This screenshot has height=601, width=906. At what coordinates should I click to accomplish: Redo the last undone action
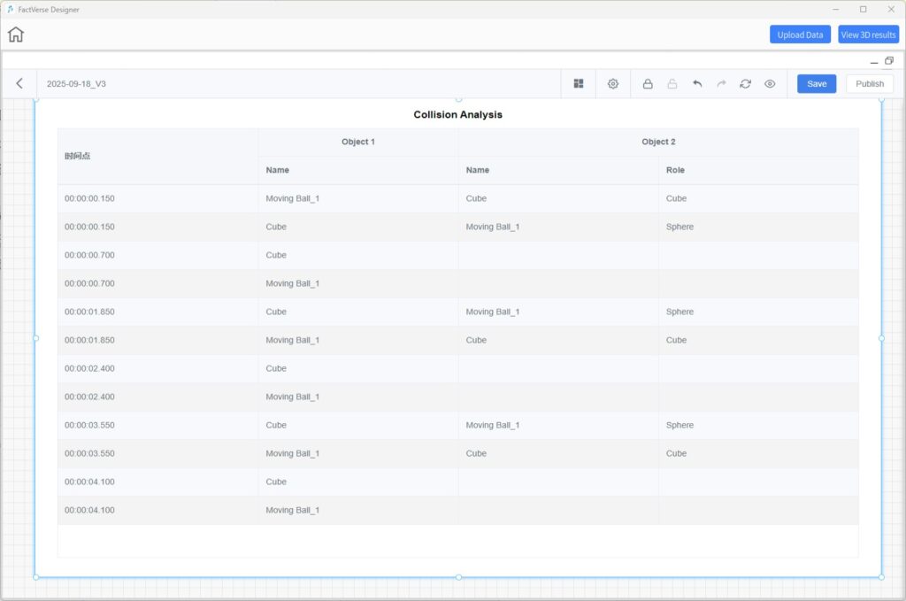721,84
